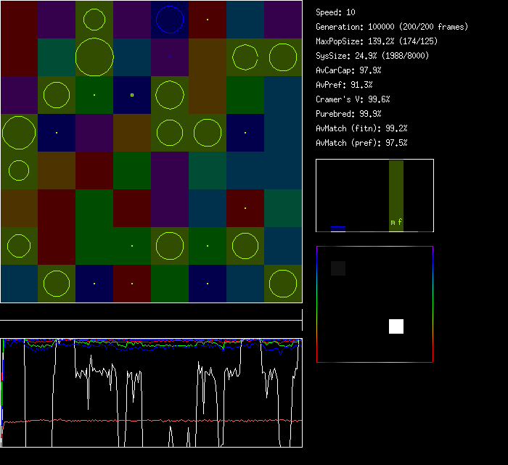Click the Generation counter text
This screenshot has height=465, width=508.
click(391, 27)
